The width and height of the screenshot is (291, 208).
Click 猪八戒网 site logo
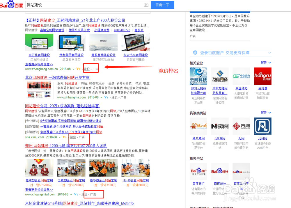[198, 126]
